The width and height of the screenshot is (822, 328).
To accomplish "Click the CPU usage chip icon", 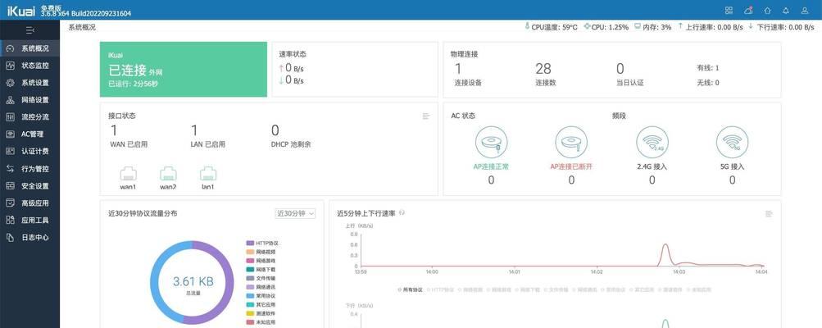I will [x=587, y=26].
